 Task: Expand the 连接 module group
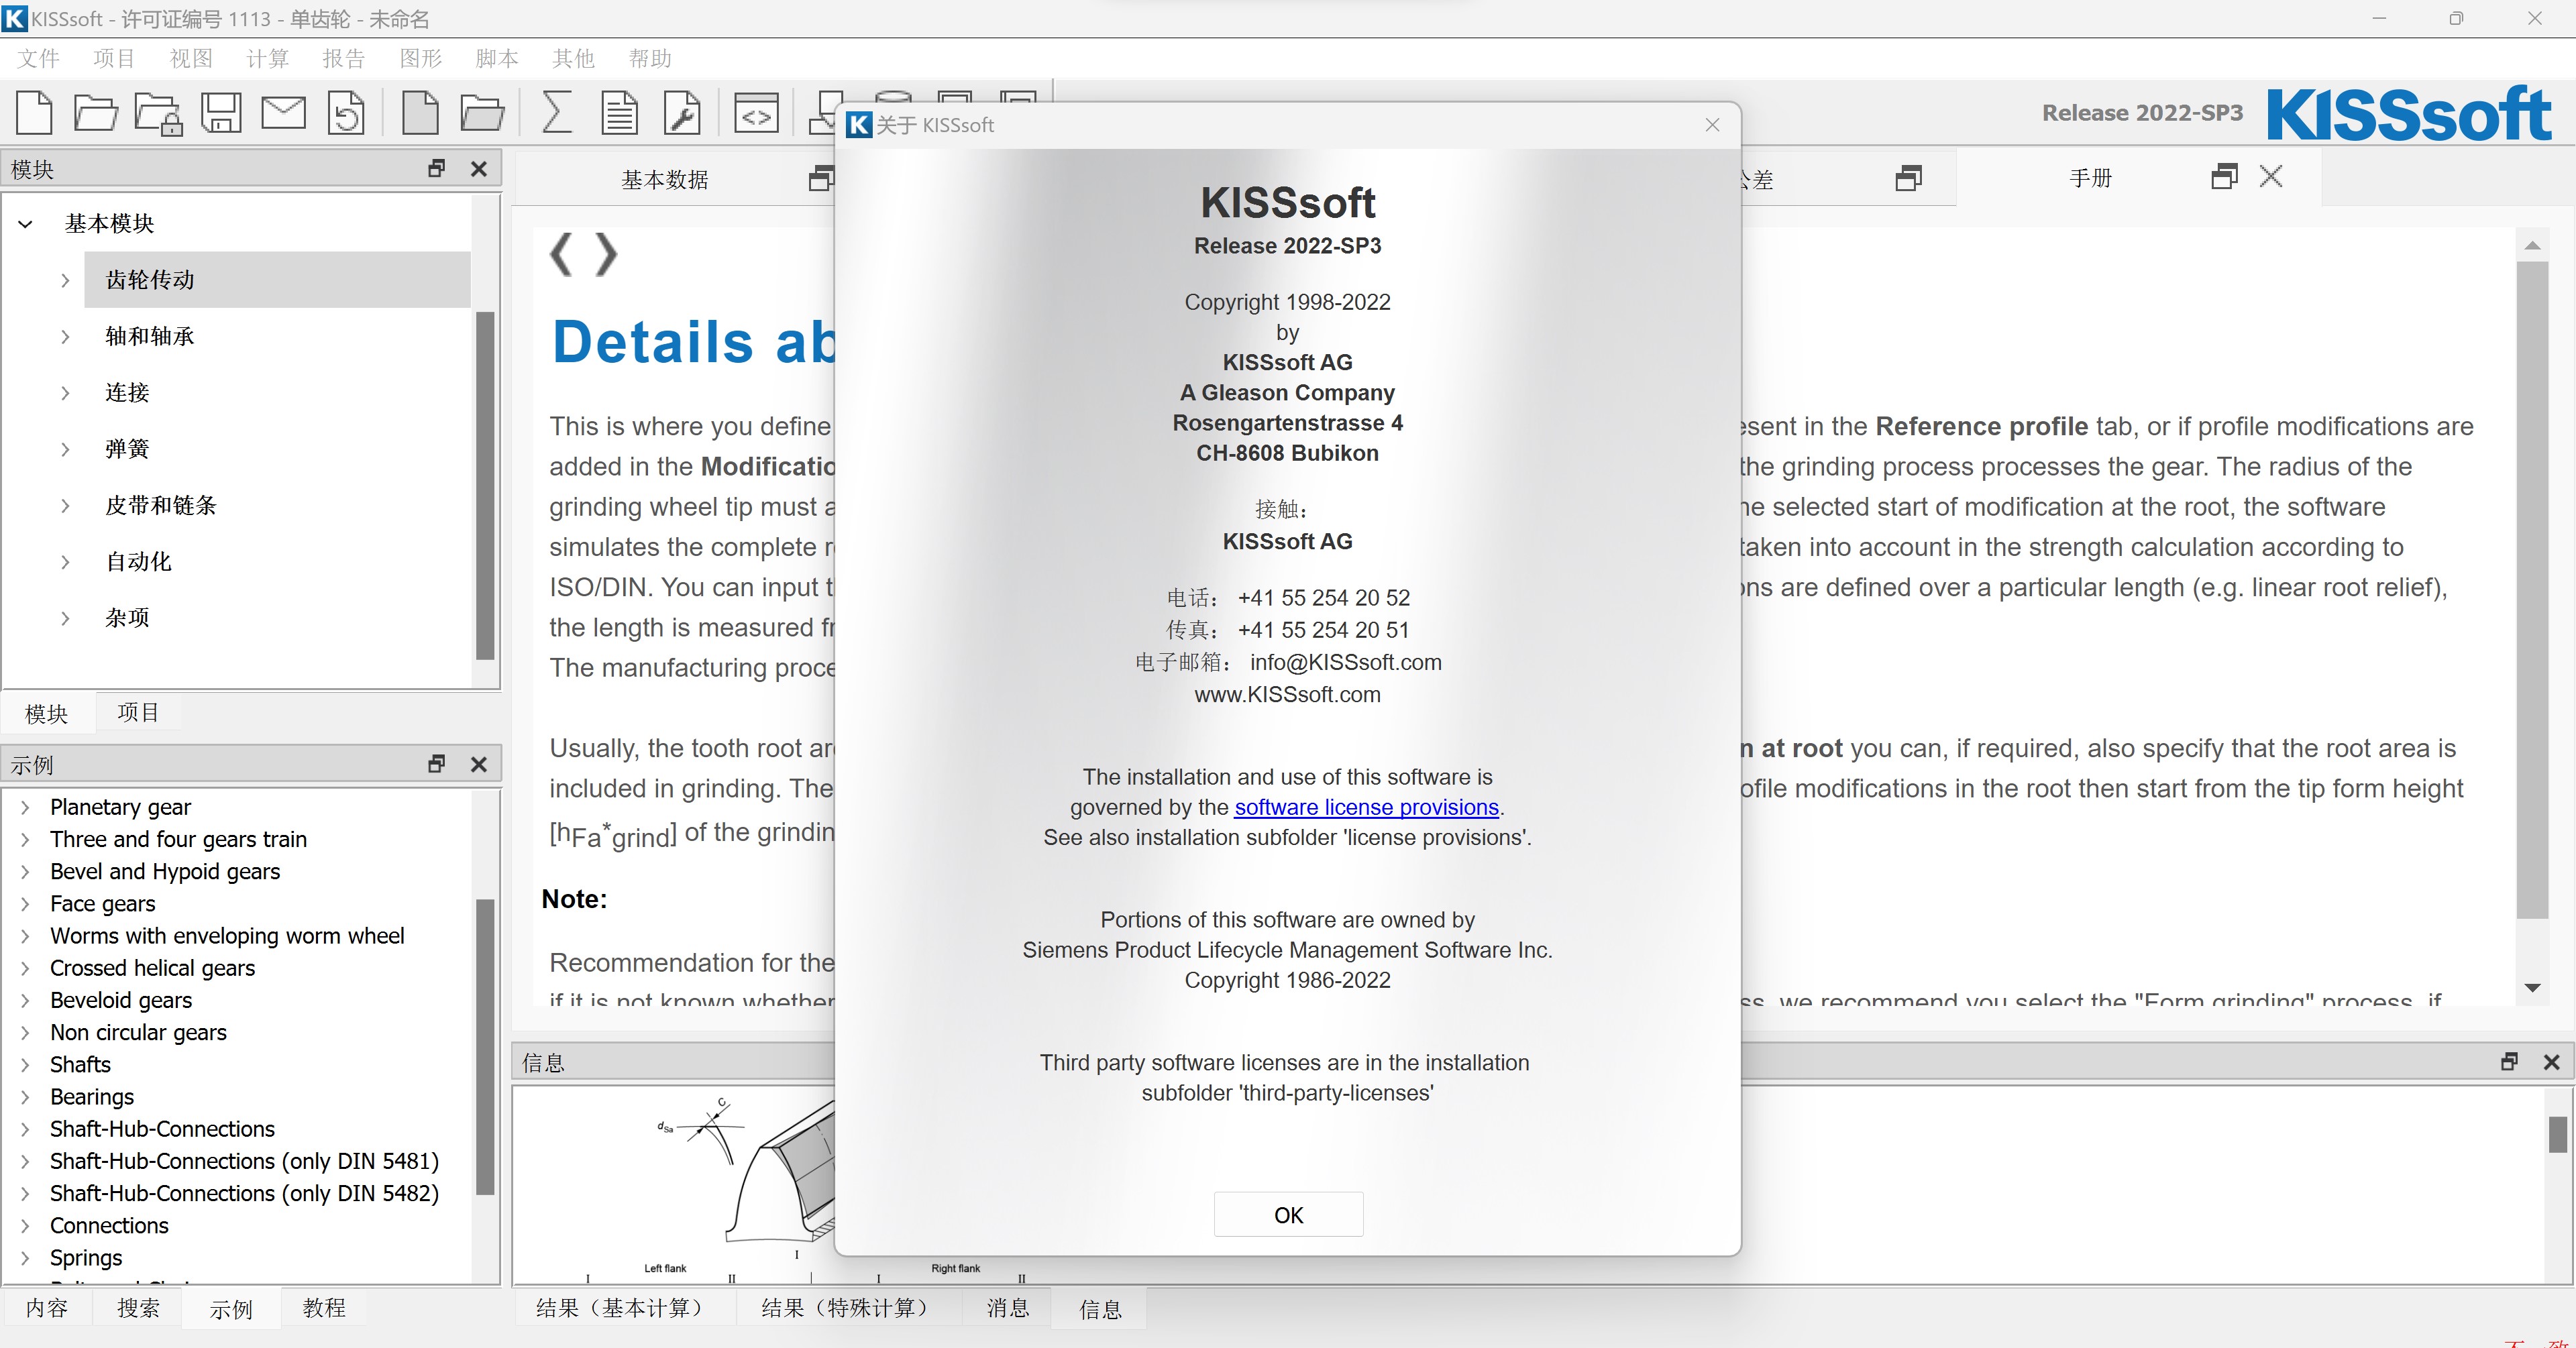pos(65,393)
